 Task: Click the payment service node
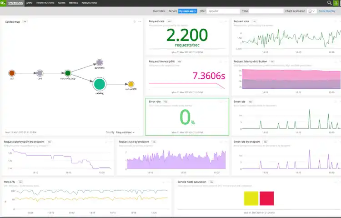pos(100,63)
